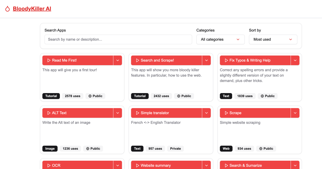Open the All categories dropdown
The image size is (322, 169).
[221, 39]
